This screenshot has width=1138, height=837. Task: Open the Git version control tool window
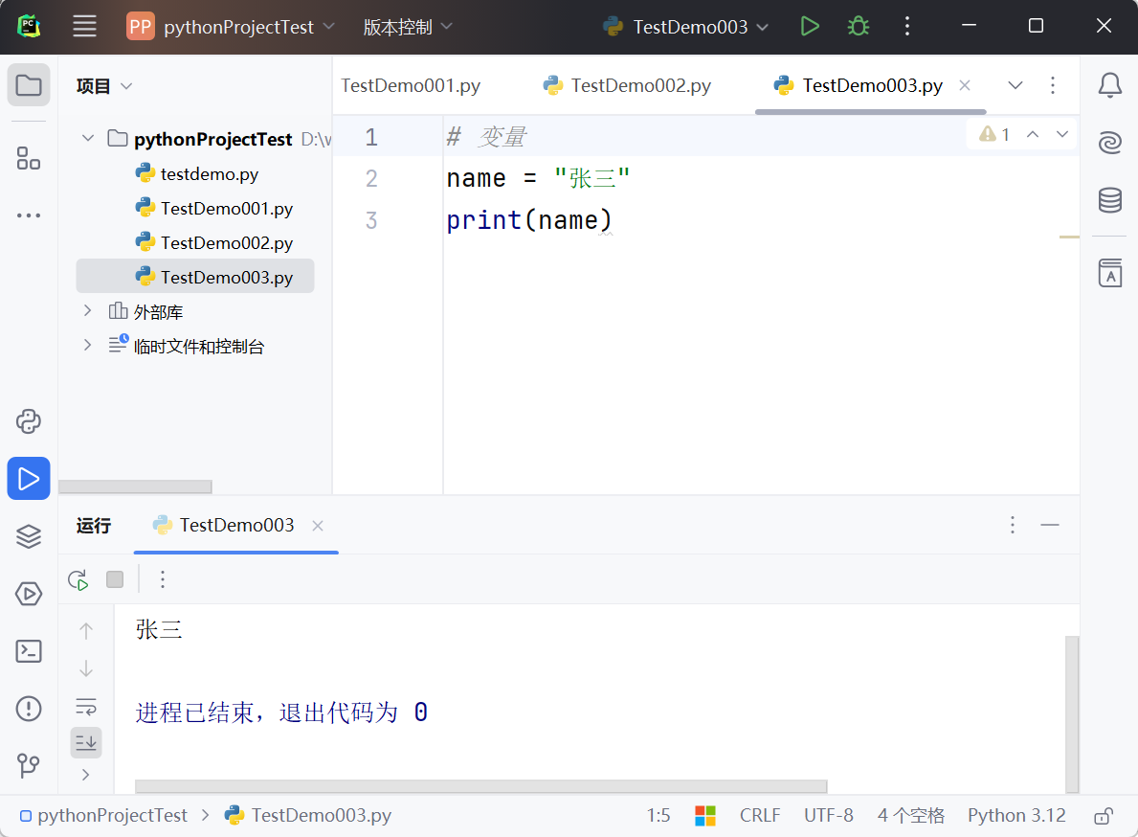coord(29,765)
